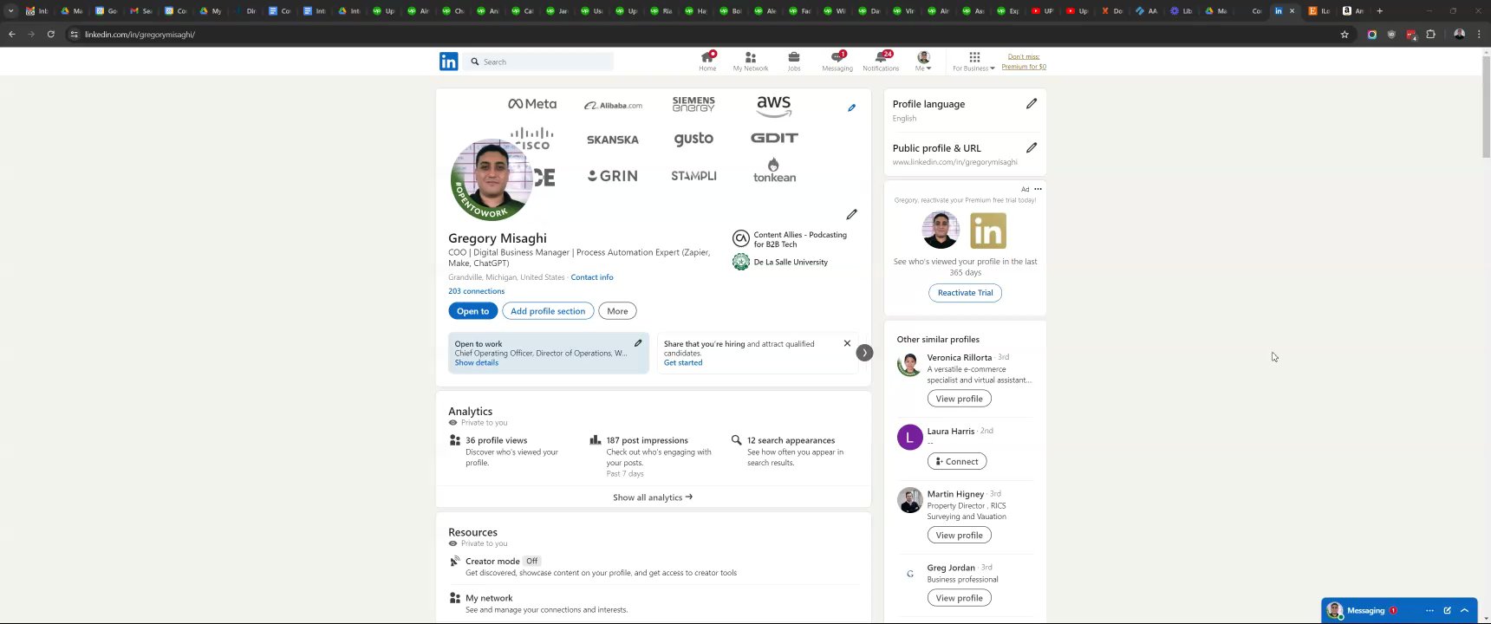Switch to the Gmail Inbox tab
1491x624 pixels.
36,11
